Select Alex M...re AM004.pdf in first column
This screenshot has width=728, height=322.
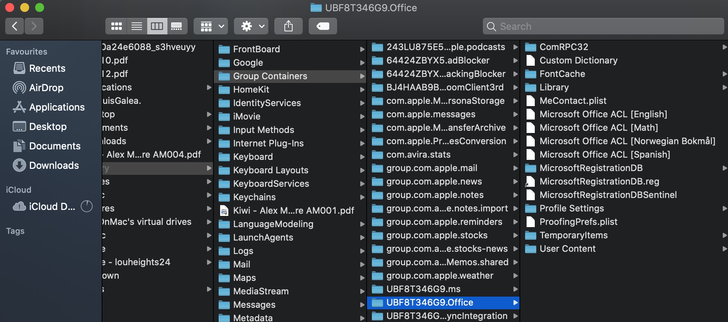[157, 154]
